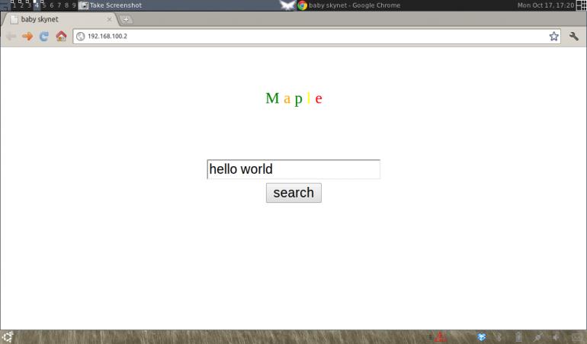This screenshot has height=344, width=587.
Task: Focus the address bar showing 192.168.100.2
Action: pos(316,37)
